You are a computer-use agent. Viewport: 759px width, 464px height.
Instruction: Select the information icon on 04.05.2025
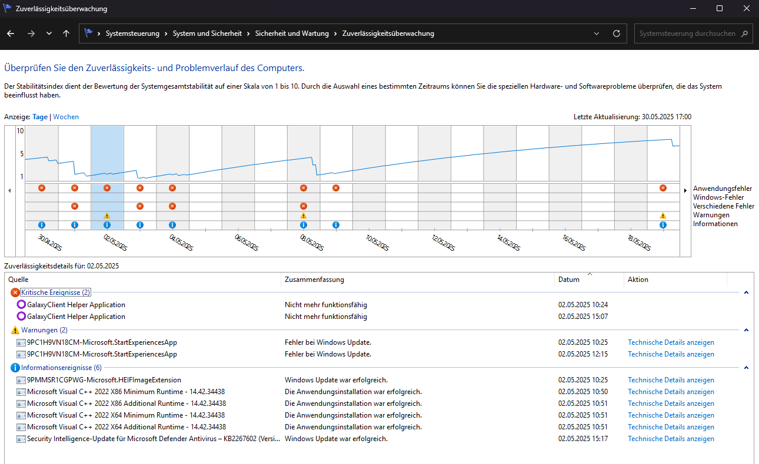(172, 225)
